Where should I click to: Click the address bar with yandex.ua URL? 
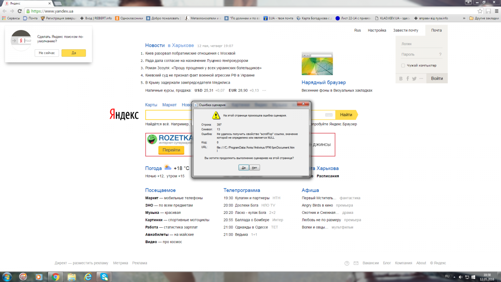tap(250, 11)
